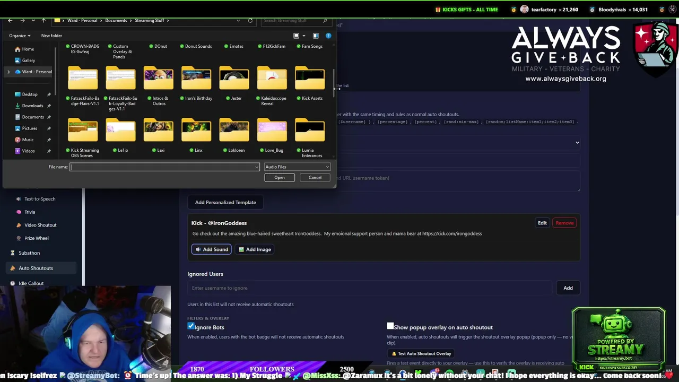The image size is (679, 382).
Task: Go back with the file dialog back arrow
Action: pos(10,20)
